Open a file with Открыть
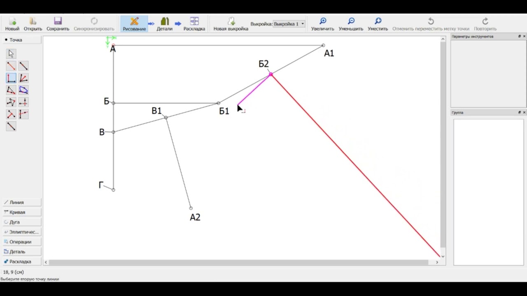Screen dimensions: 527x296 pos(33,24)
